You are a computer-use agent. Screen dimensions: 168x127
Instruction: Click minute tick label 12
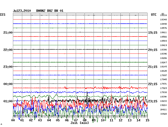point(120,120)
